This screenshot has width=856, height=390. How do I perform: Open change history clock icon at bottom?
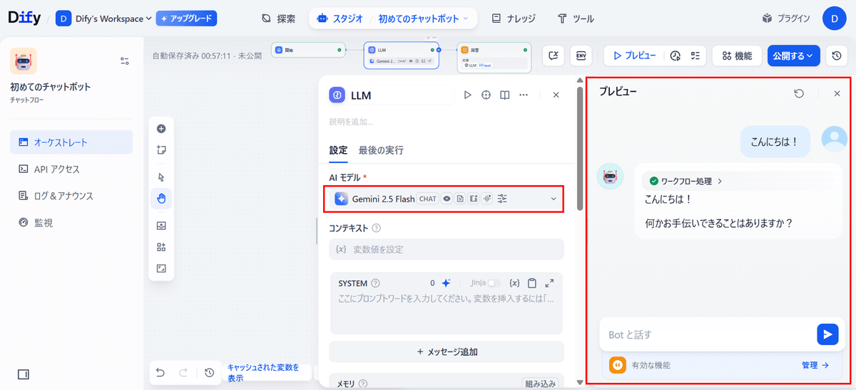(209, 372)
